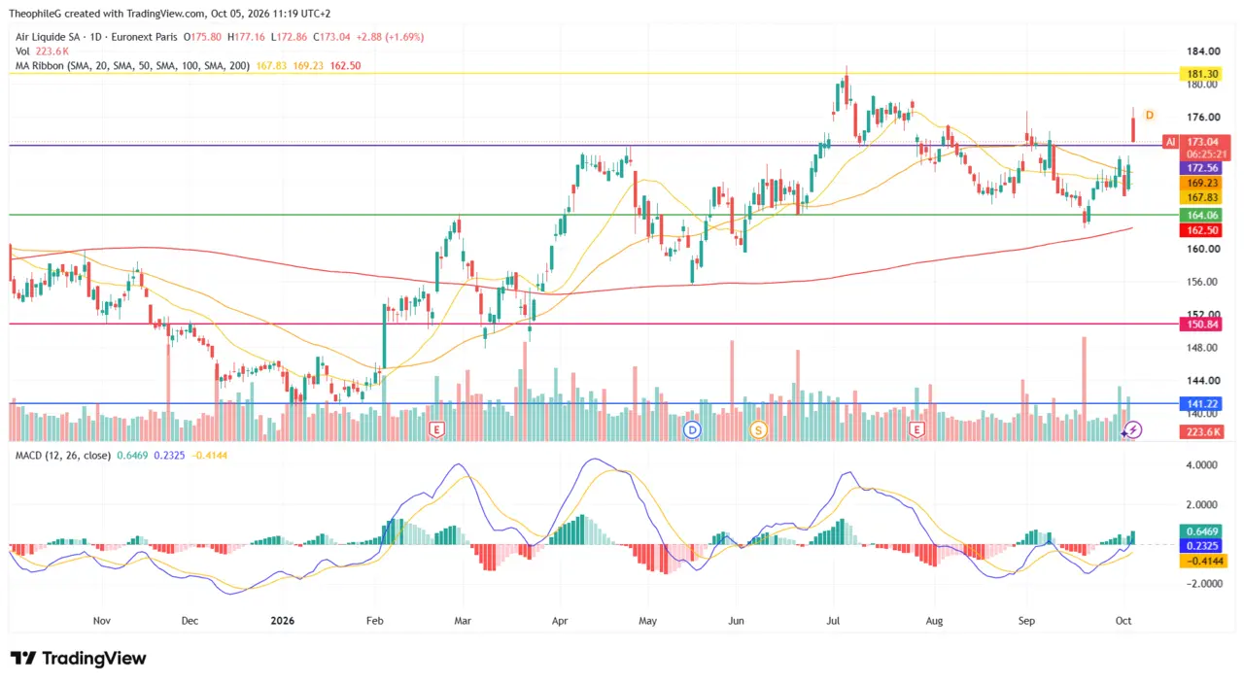Click the AI symbol tag on price axis

point(1169,142)
